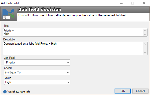Expand the Check Equal To dropdown arrow
This screenshot has width=150, height=95.
pos(68,73)
